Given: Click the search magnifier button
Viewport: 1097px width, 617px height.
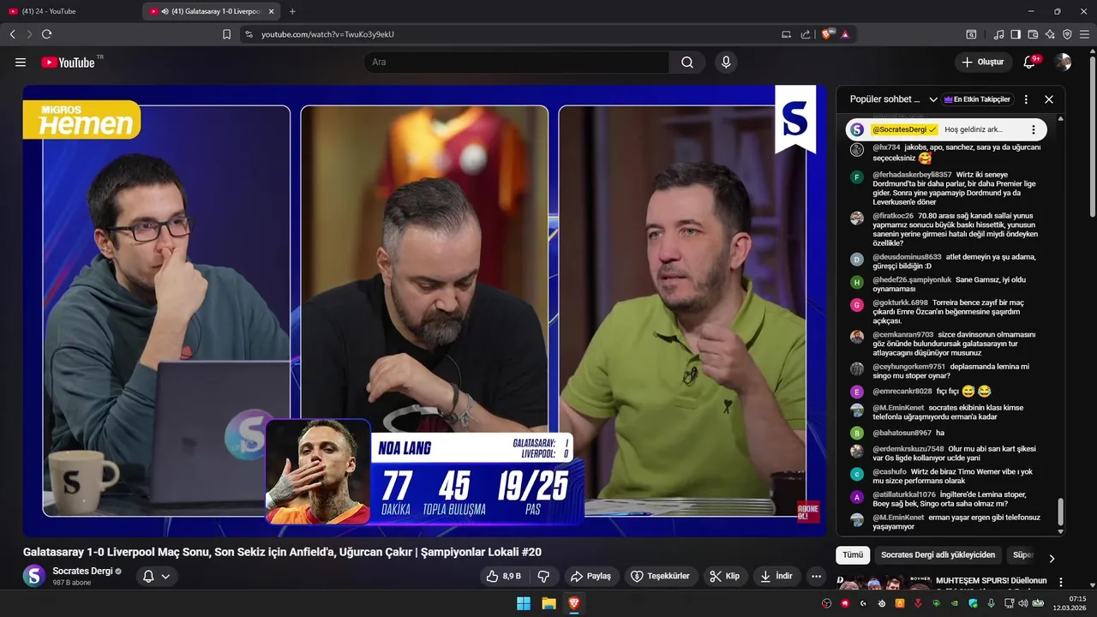Looking at the screenshot, I should pos(687,62).
